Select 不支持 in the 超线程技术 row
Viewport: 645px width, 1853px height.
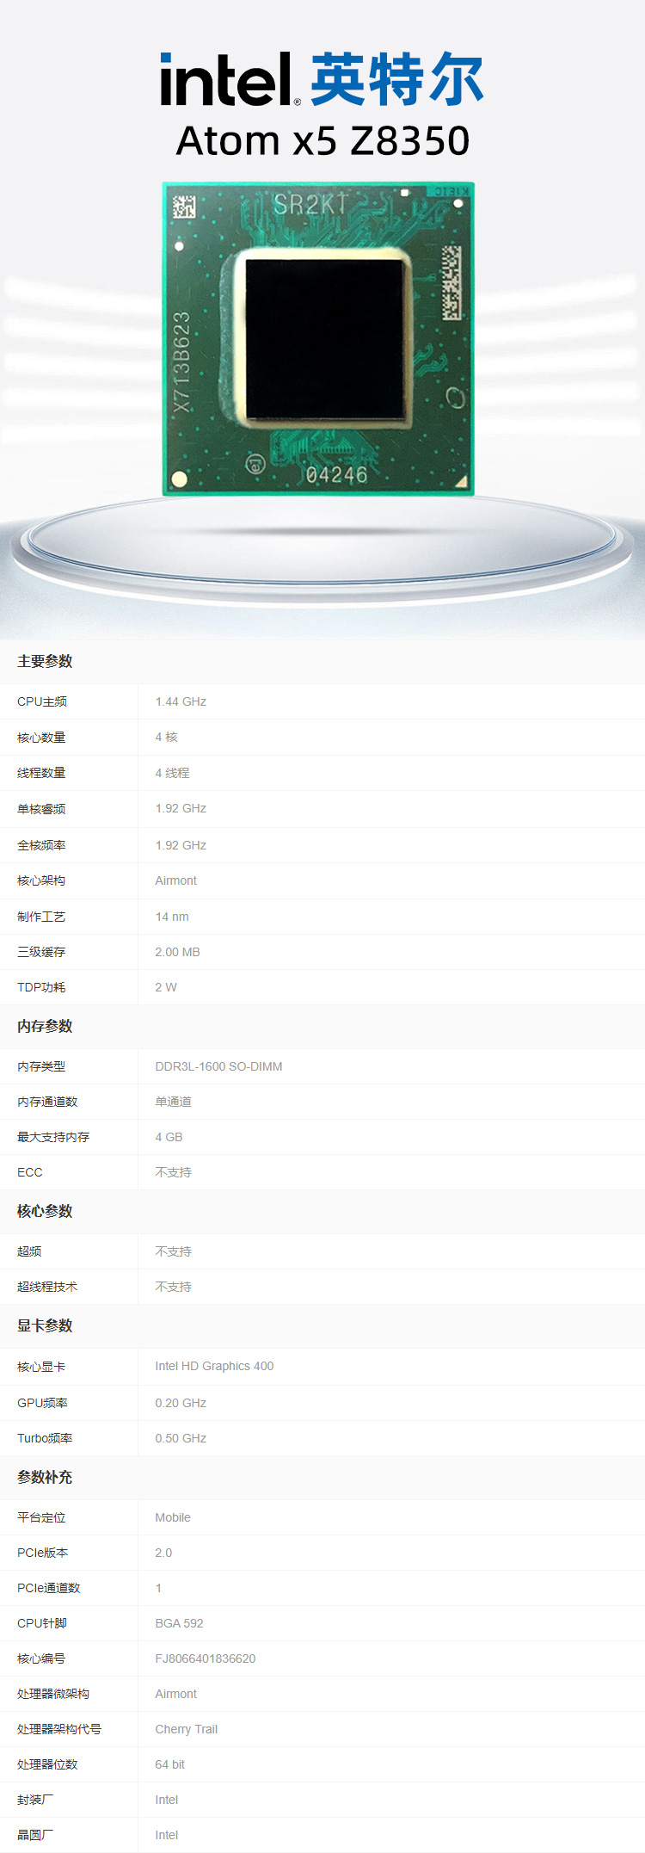coord(174,1287)
